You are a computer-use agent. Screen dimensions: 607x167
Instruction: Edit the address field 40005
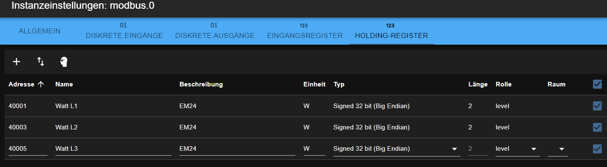click(x=28, y=149)
